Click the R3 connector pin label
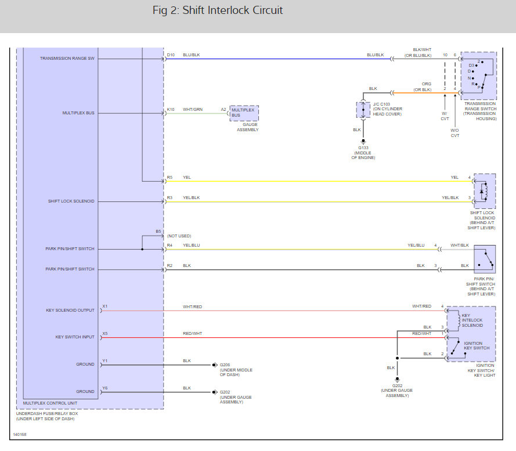 169,197
